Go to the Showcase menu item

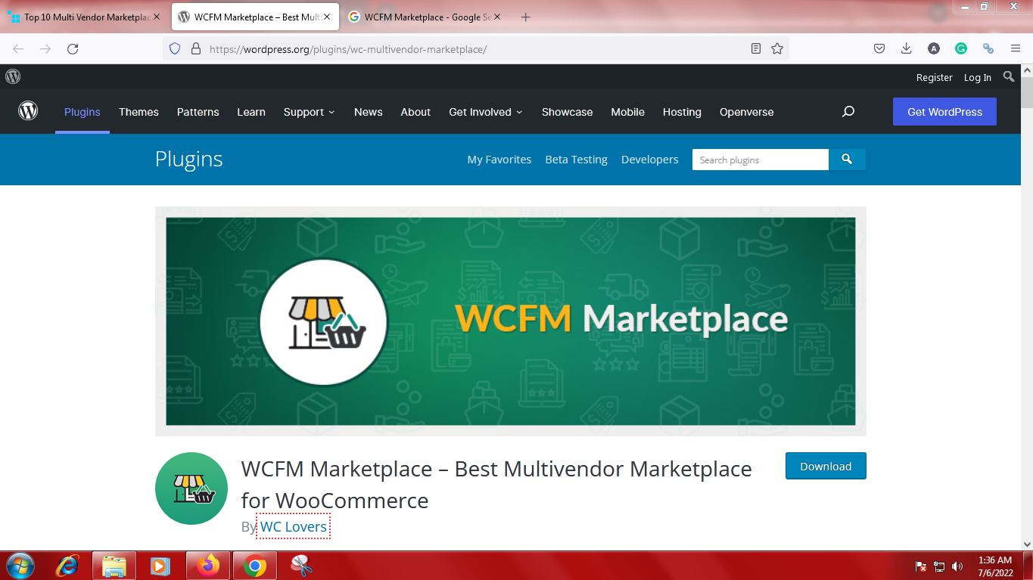point(568,112)
